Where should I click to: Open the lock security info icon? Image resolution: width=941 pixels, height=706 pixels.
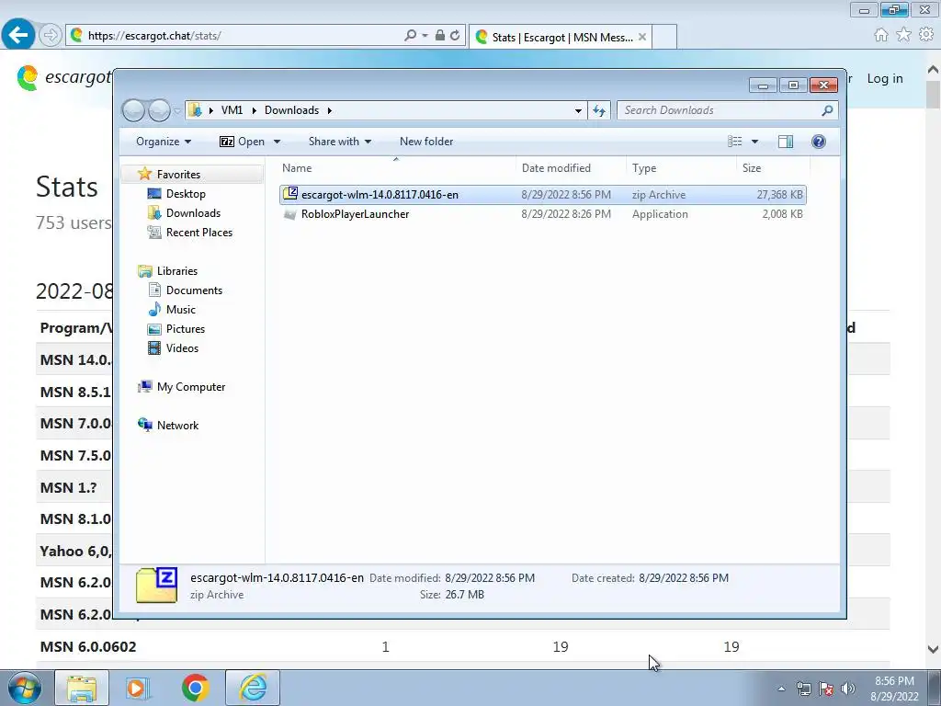440,36
